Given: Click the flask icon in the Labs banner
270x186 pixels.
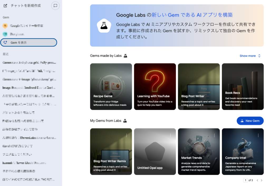Looking at the screenshot, I should click(104, 26).
